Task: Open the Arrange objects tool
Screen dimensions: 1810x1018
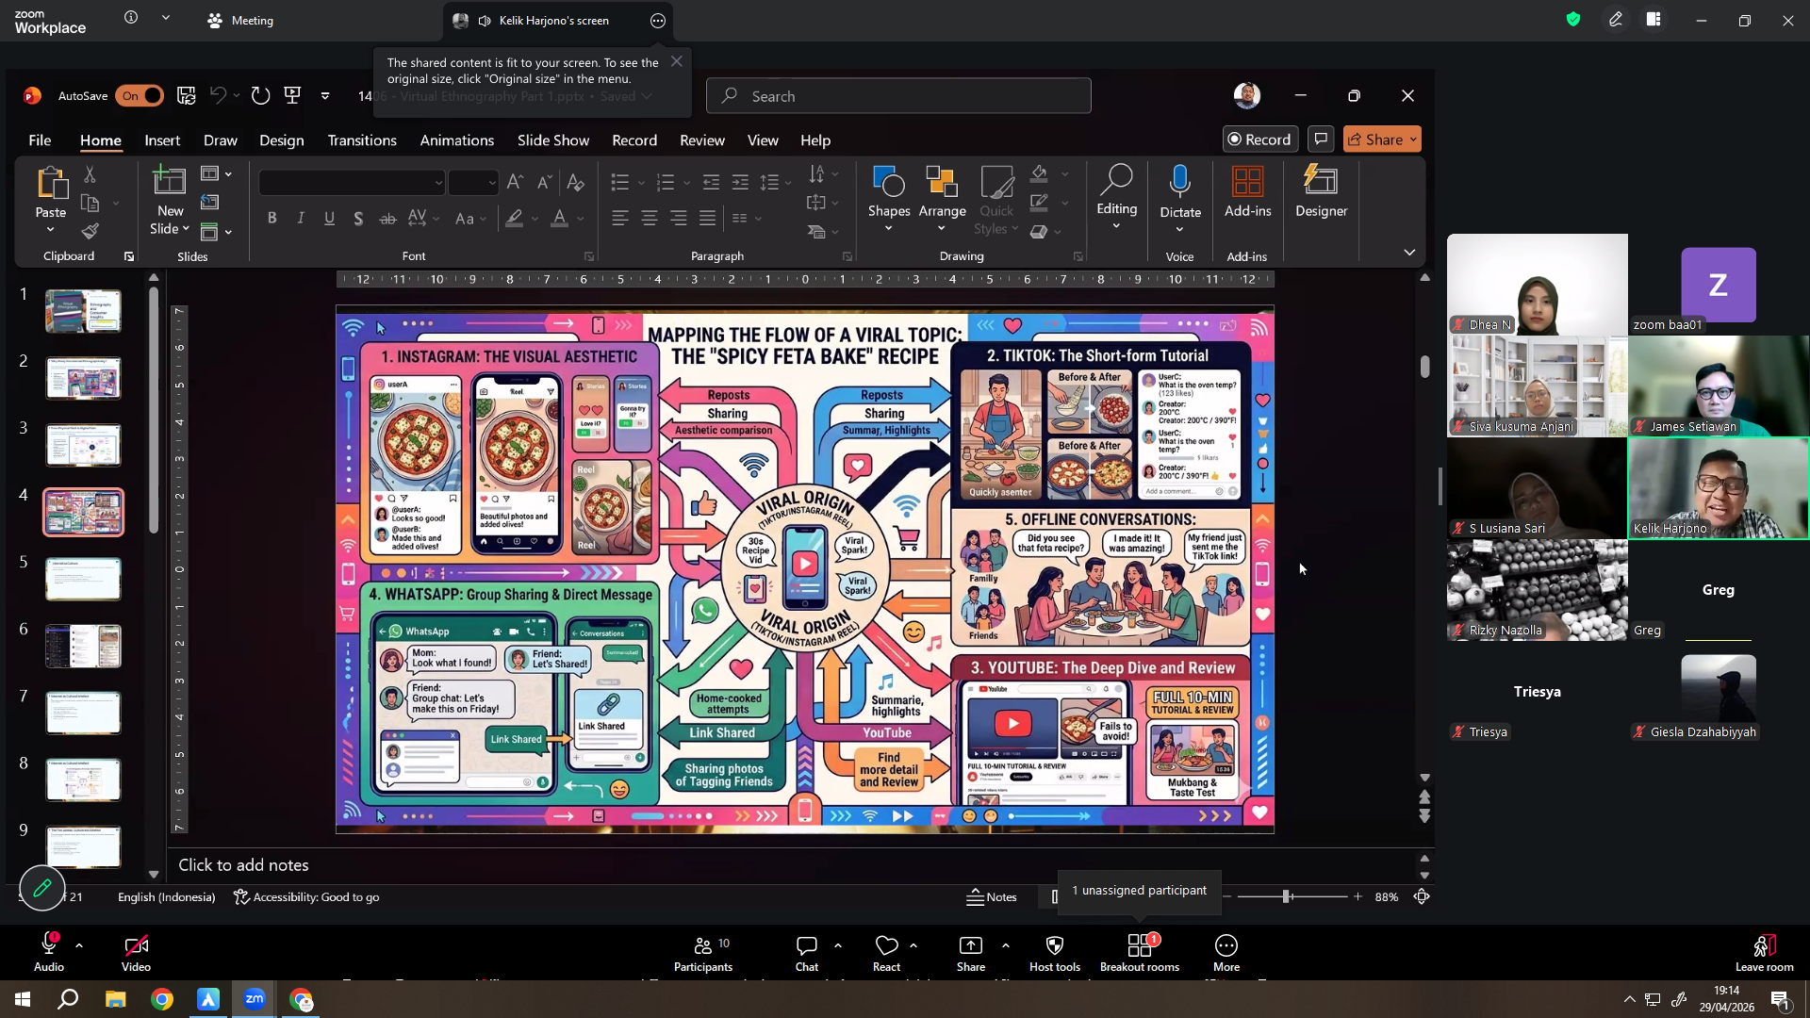Action: tap(943, 200)
